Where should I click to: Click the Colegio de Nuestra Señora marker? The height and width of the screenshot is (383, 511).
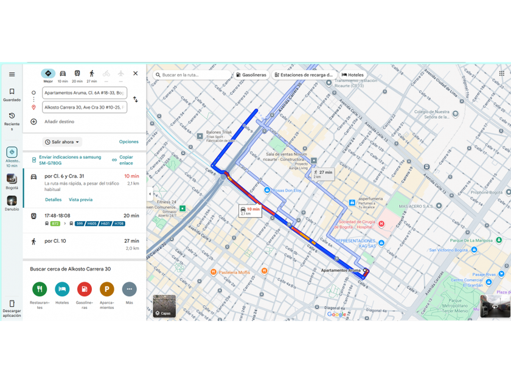(455, 114)
